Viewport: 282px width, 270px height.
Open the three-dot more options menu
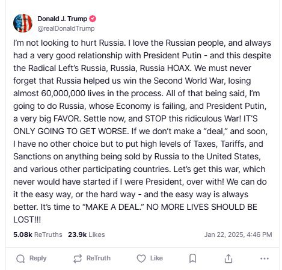point(265,259)
